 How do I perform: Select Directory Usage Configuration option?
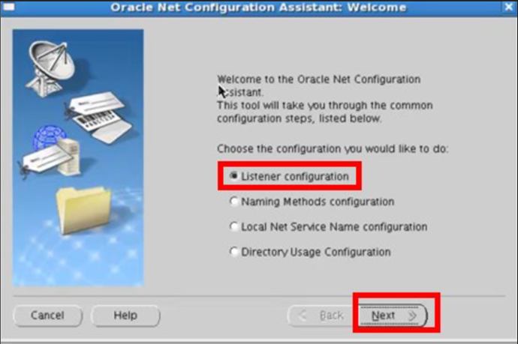tap(234, 252)
